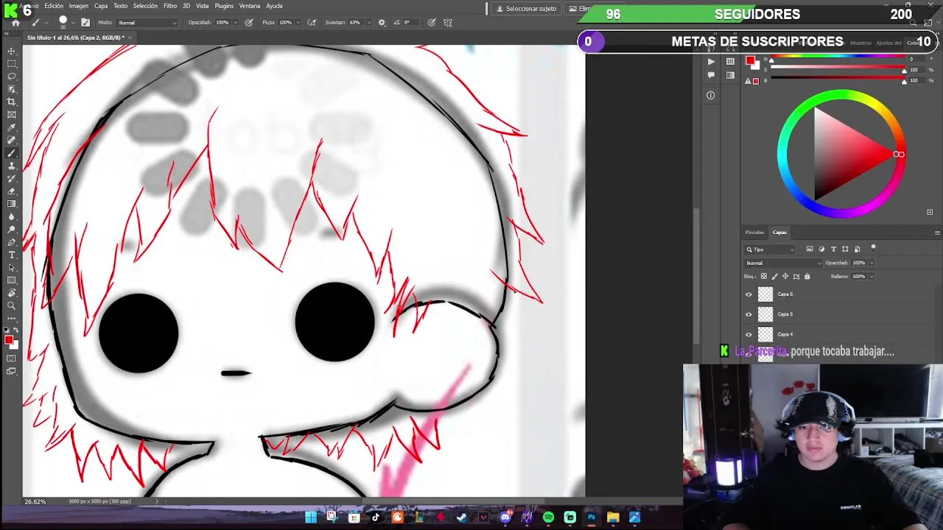Screen dimensions: 943x530
Task: Select the Eraser tool
Action: 12,191
